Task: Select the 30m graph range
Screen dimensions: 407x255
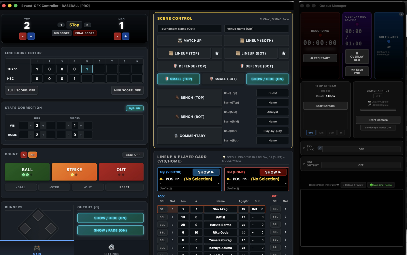Action: coord(332,133)
